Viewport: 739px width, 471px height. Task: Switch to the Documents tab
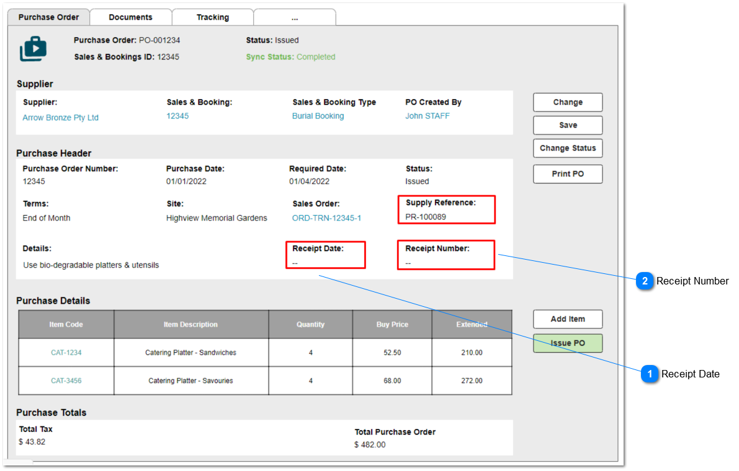click(x=130, y=17)
